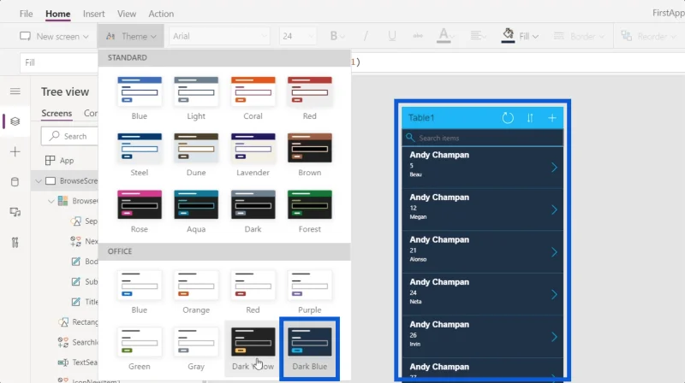Open the View tab
The image size is (685, 383).
126,14
